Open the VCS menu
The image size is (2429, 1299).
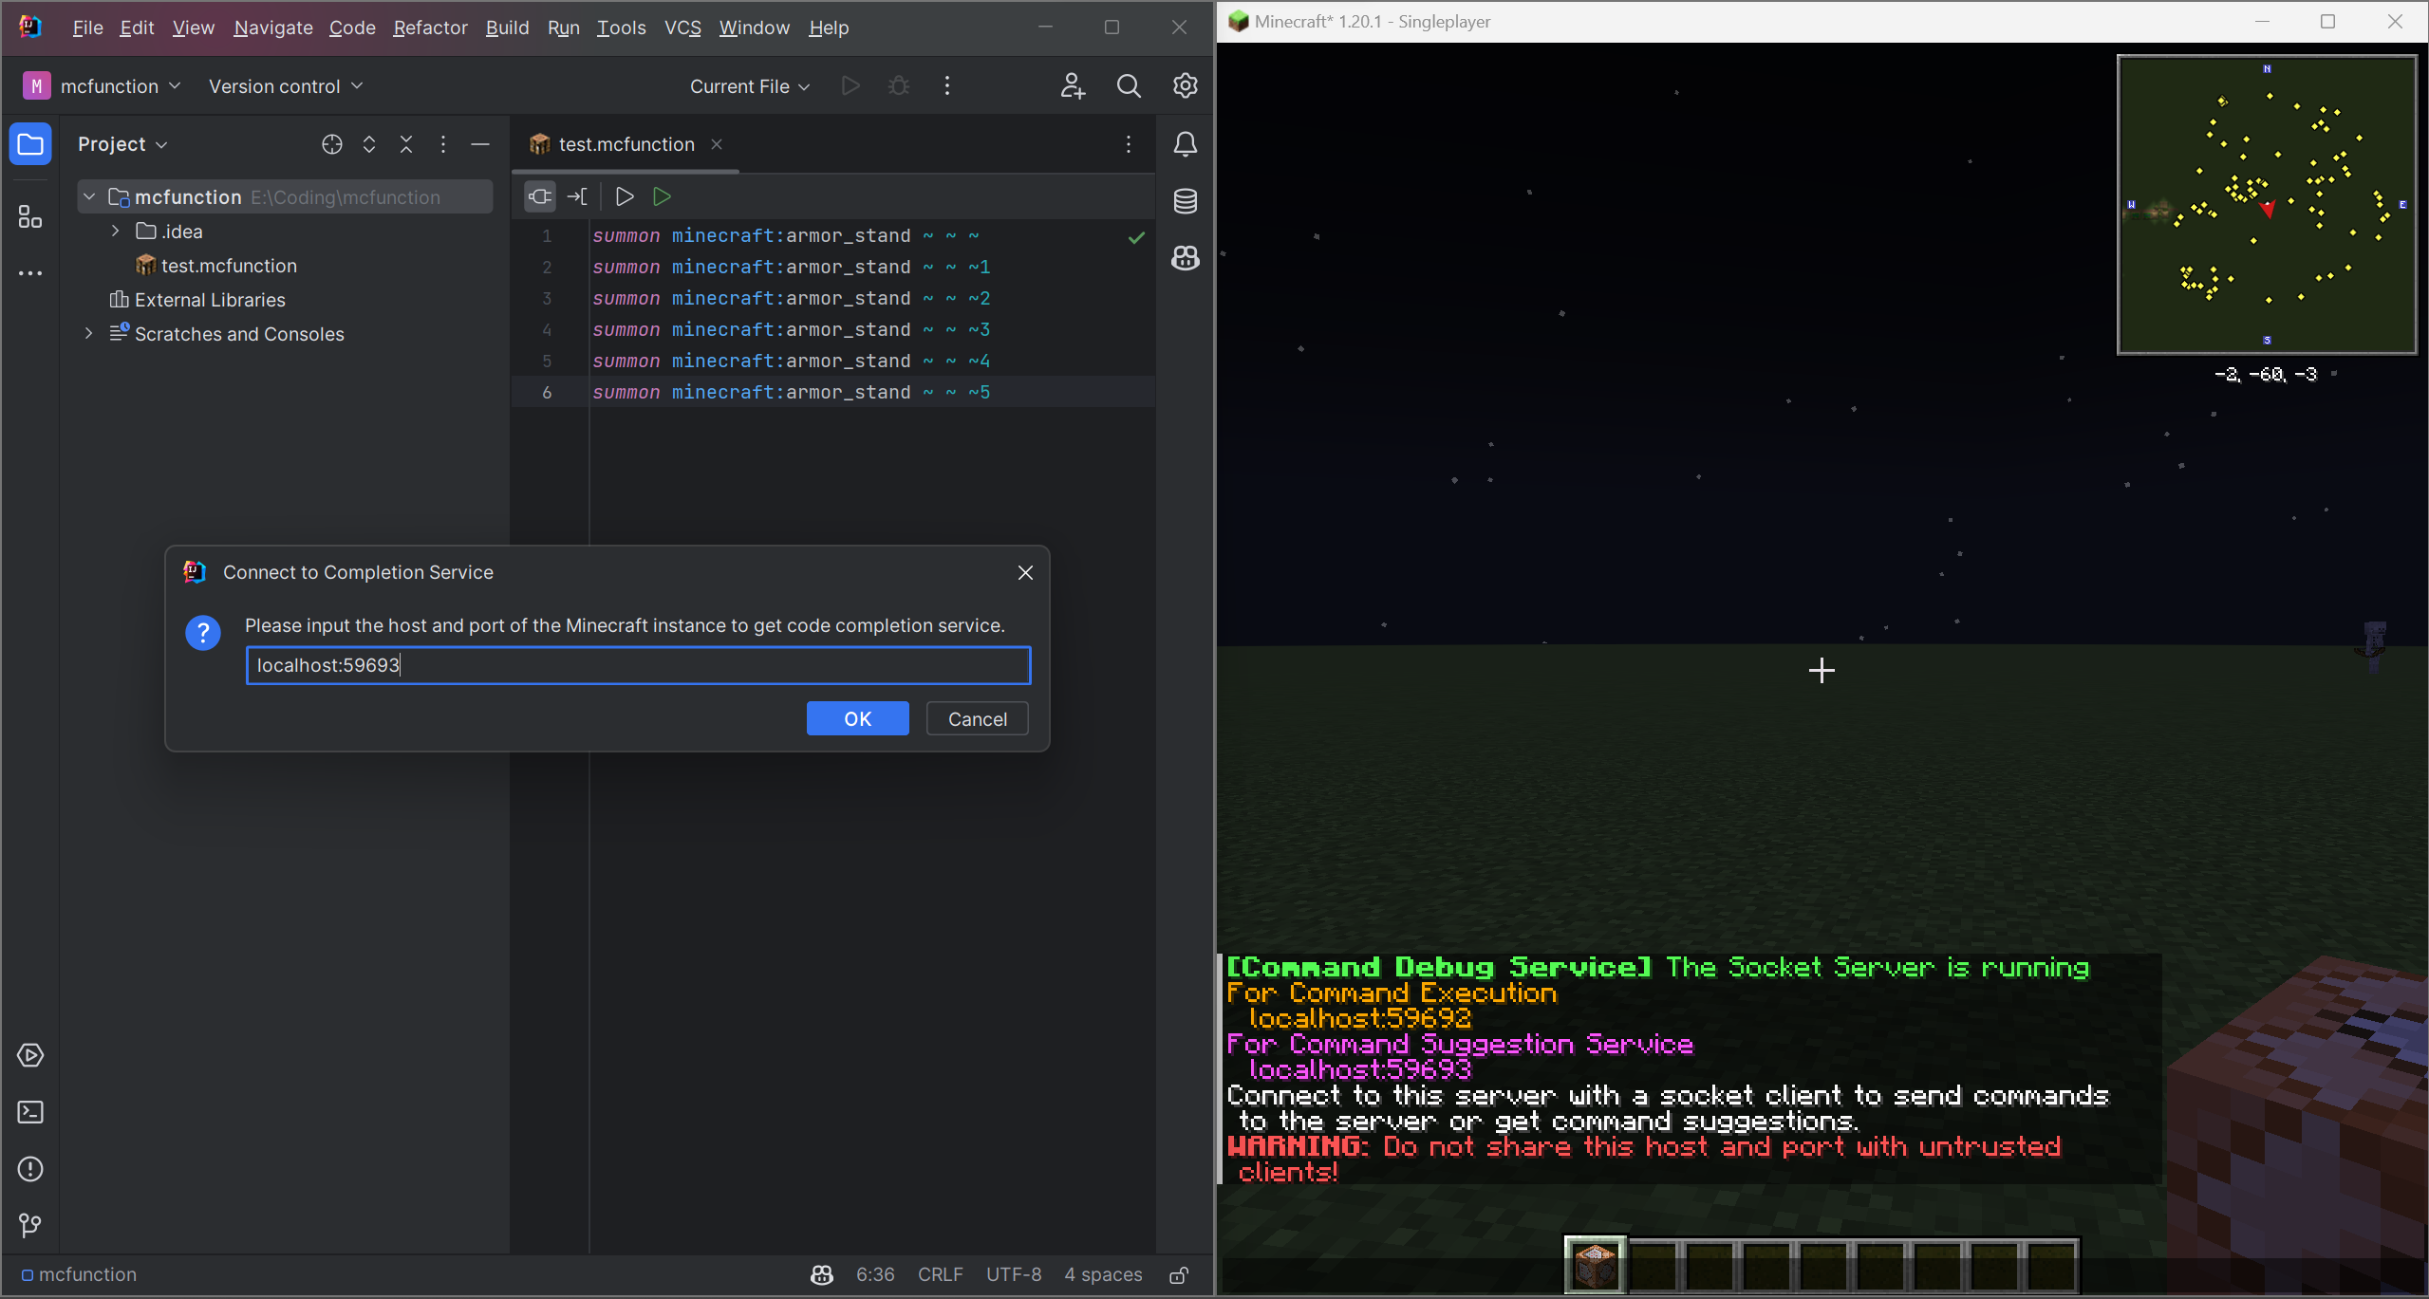tap(682, 28)
